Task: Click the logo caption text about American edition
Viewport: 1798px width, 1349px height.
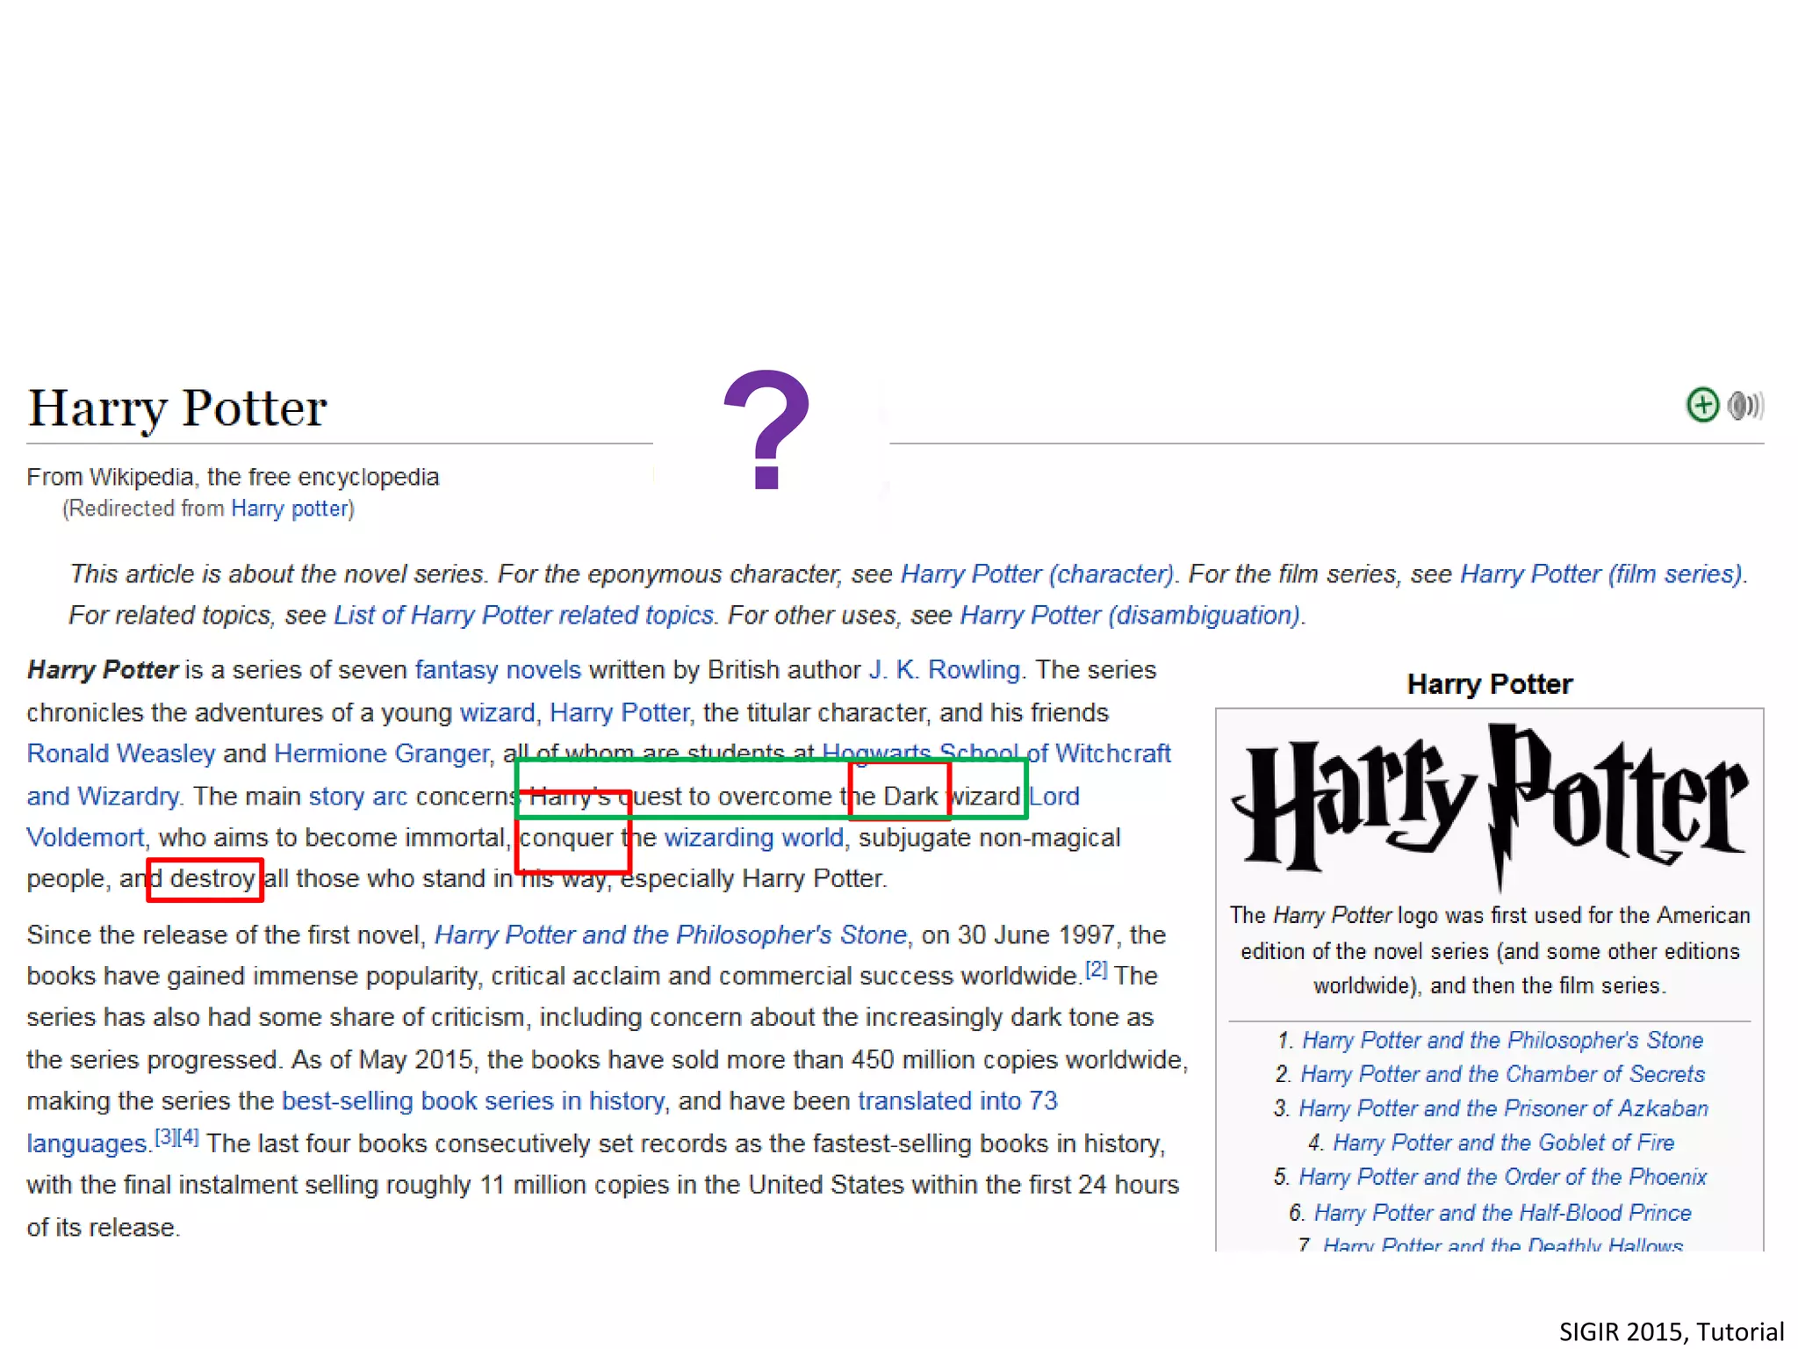Action: (1490, 950)
